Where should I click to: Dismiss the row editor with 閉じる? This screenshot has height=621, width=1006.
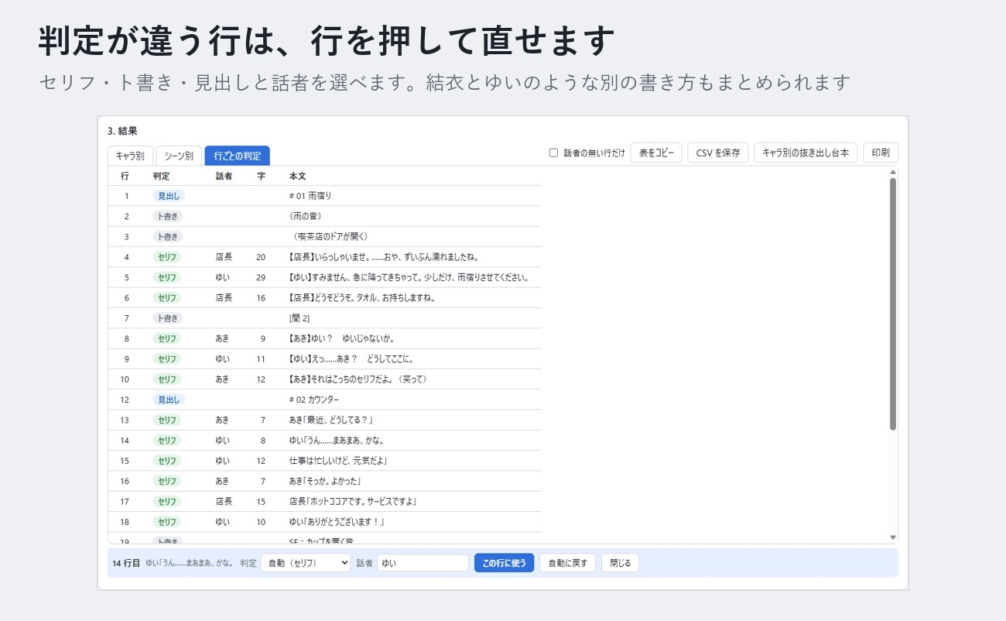coord(620,563)
